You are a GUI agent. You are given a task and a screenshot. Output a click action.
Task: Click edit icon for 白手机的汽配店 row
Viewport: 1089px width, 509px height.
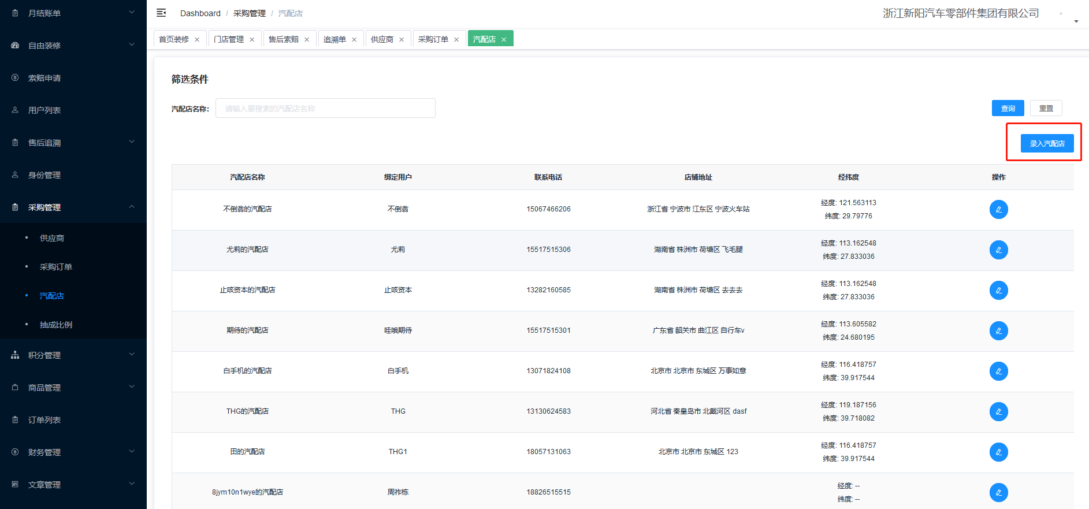[x=998, y=371]
